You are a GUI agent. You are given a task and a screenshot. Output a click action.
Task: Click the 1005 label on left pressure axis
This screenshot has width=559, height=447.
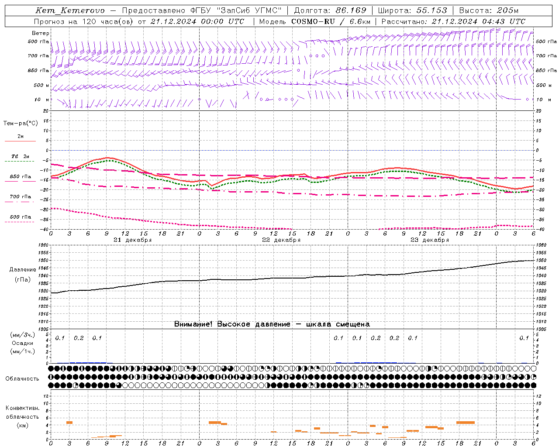click(43, 329)
